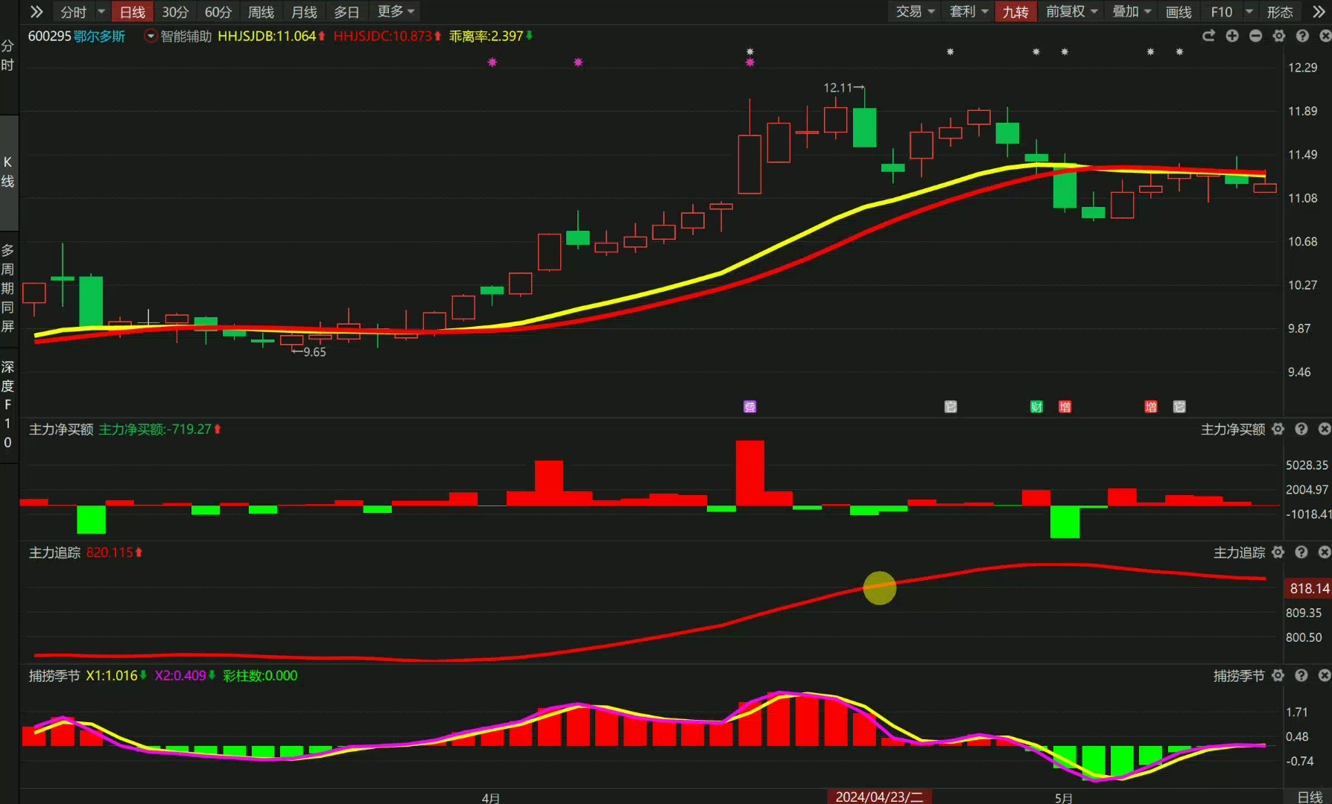Open 主力追踪 panel help icon

(x=1301, y=552)
